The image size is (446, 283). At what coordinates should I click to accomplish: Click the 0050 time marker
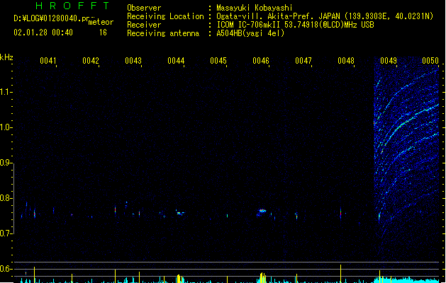coord(430,61)
